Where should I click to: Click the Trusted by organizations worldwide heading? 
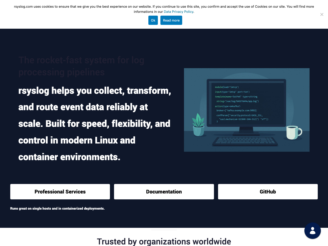164,241
